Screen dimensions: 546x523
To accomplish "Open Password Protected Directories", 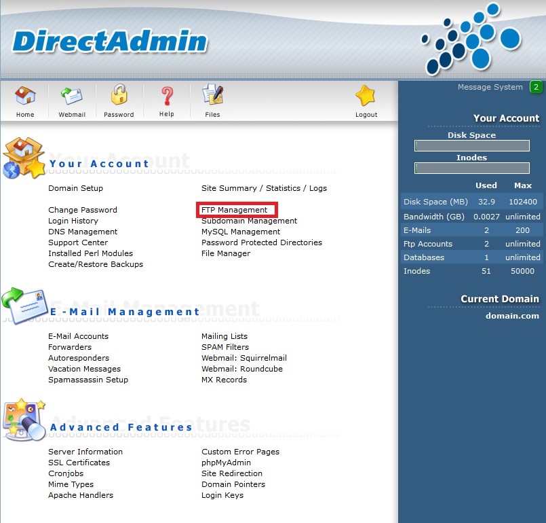I will click(x=262, y=242).
